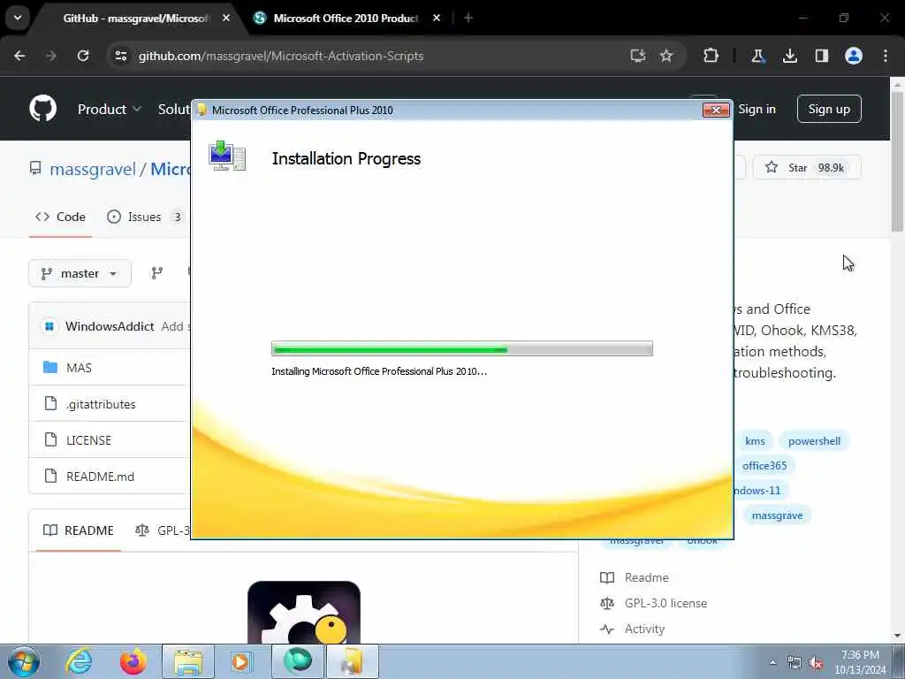
Task: Bookmark this page with star icon
Action: coord(666,56)
